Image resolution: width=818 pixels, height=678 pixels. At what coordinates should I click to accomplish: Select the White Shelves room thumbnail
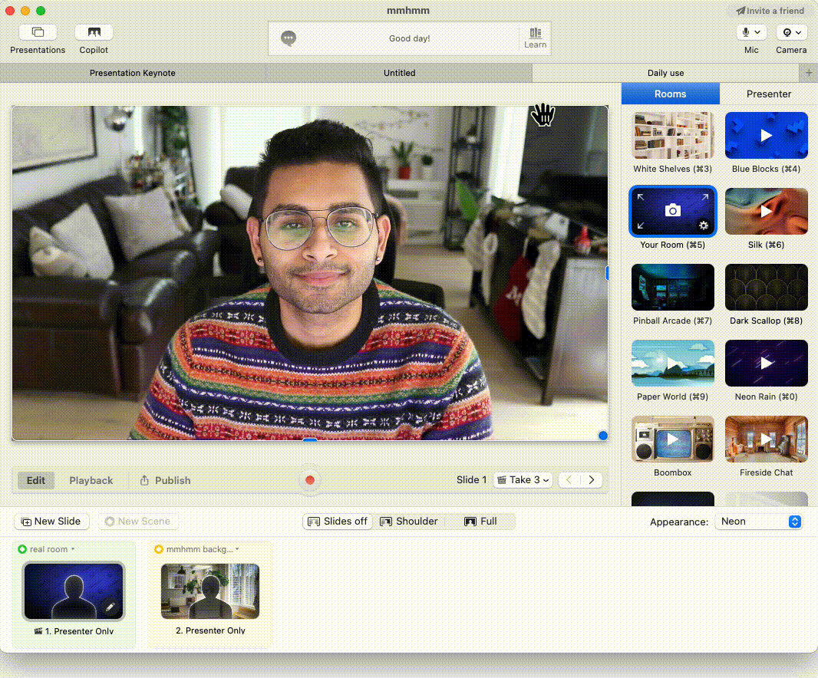click(672, 136)
